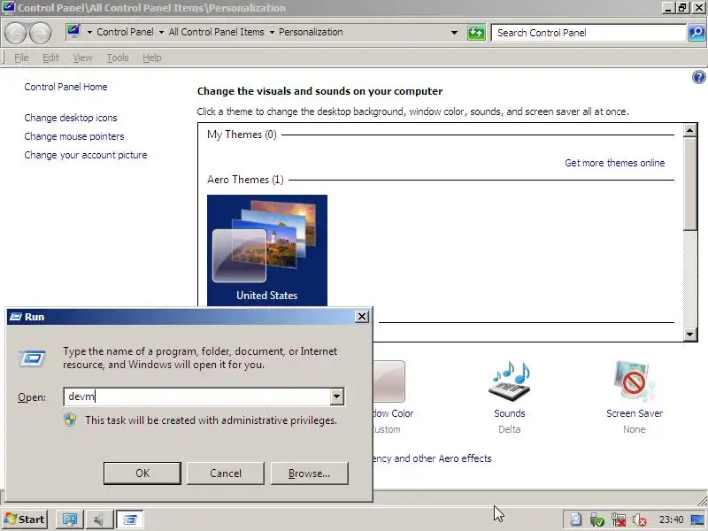Click Browse... in the Run dialog
The width and height of the screenshot is (708, 531).
309,473
